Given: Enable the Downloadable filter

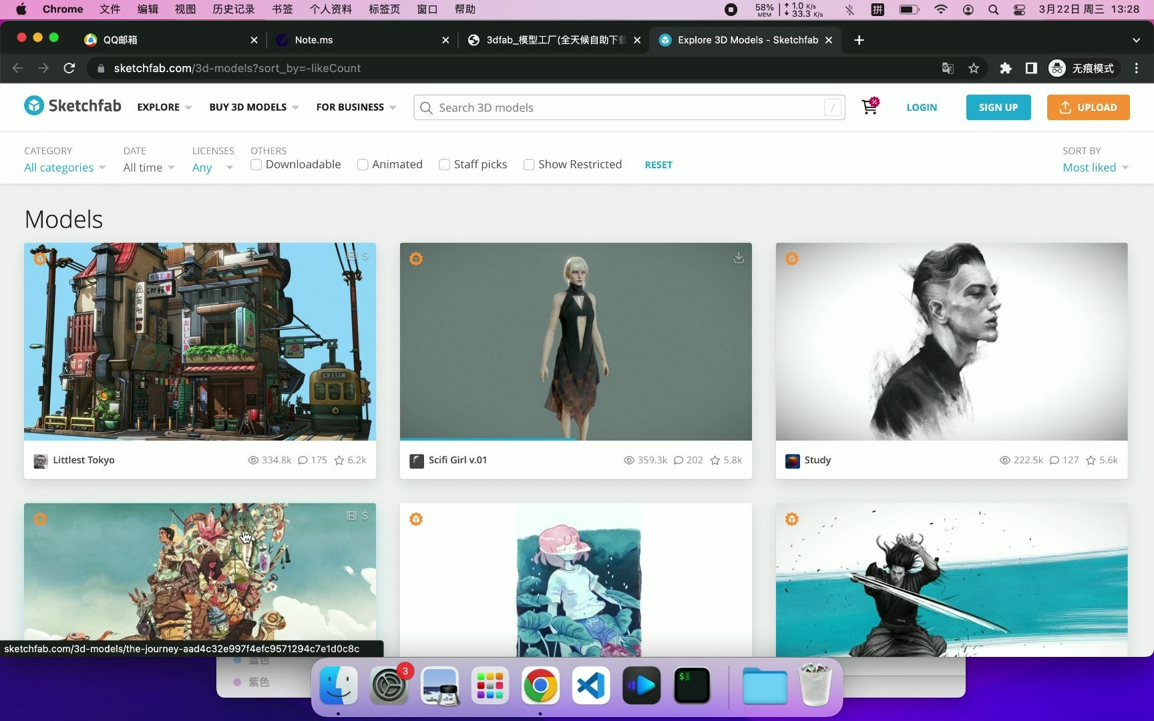Looking at the screenshot, I should tap(256, 164).
